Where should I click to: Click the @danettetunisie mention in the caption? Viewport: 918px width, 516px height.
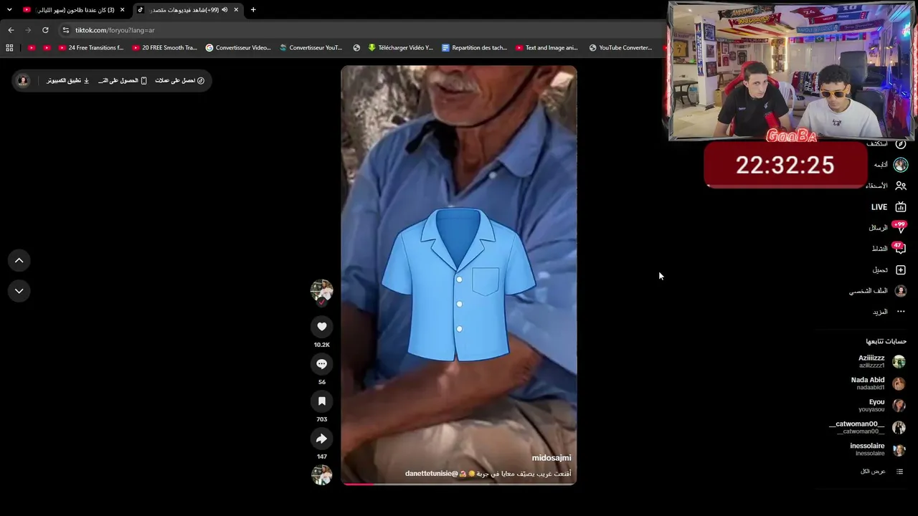coord(432,474)
